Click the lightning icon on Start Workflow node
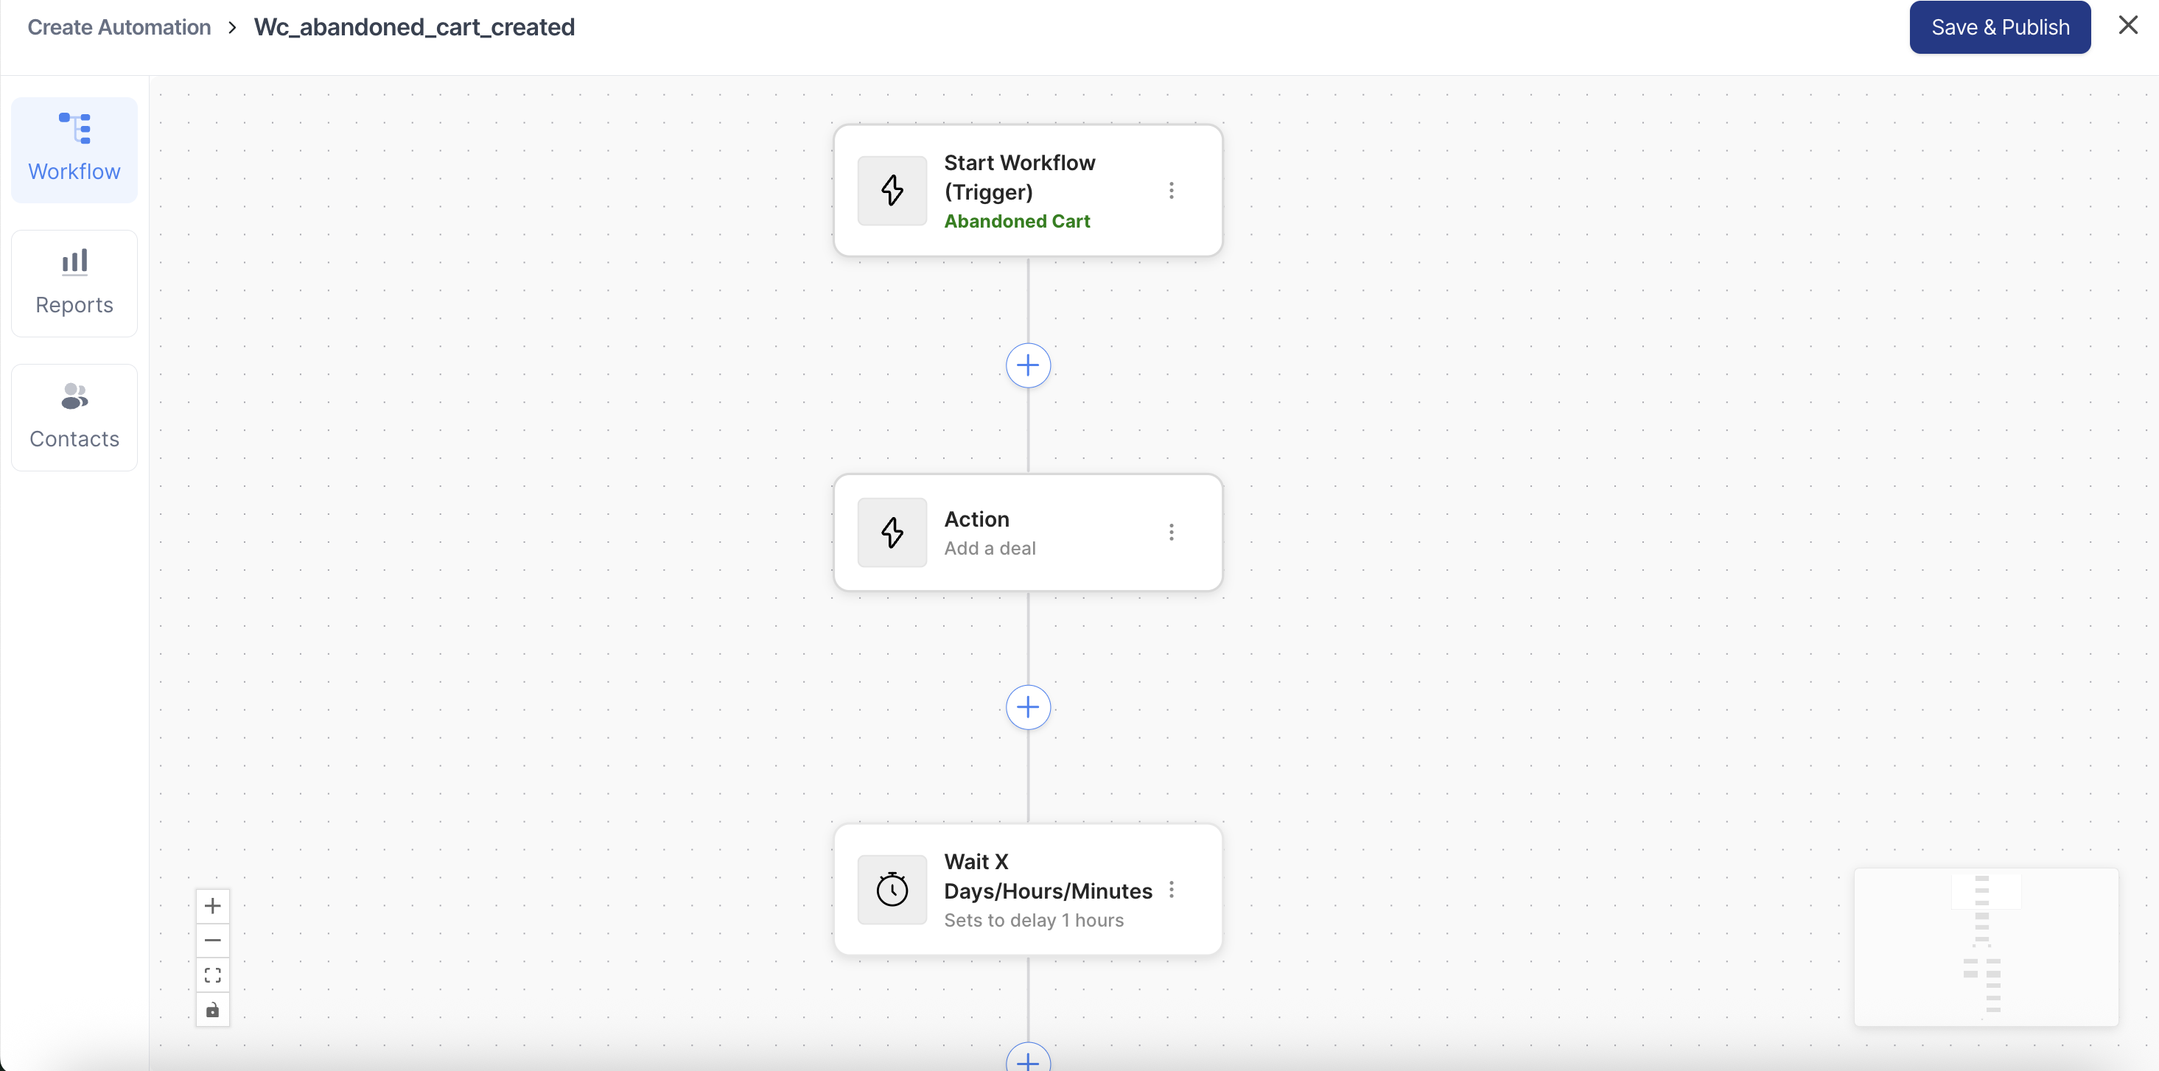Screen dimensions: 2159x1071 click(x=892, y=190)
